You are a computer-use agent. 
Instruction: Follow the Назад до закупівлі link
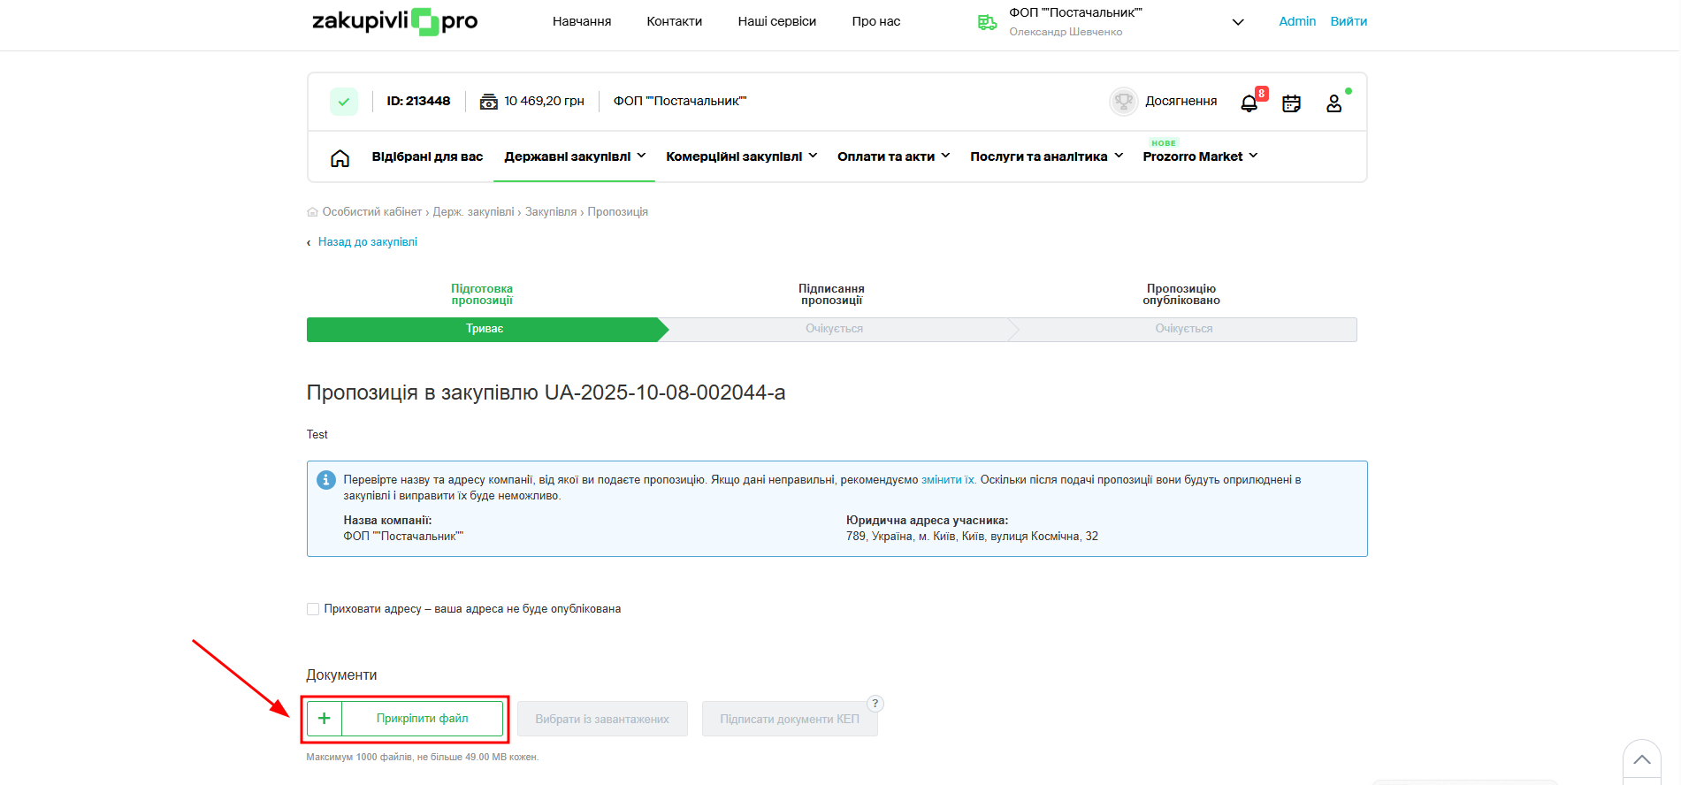(x=367, y=242)
